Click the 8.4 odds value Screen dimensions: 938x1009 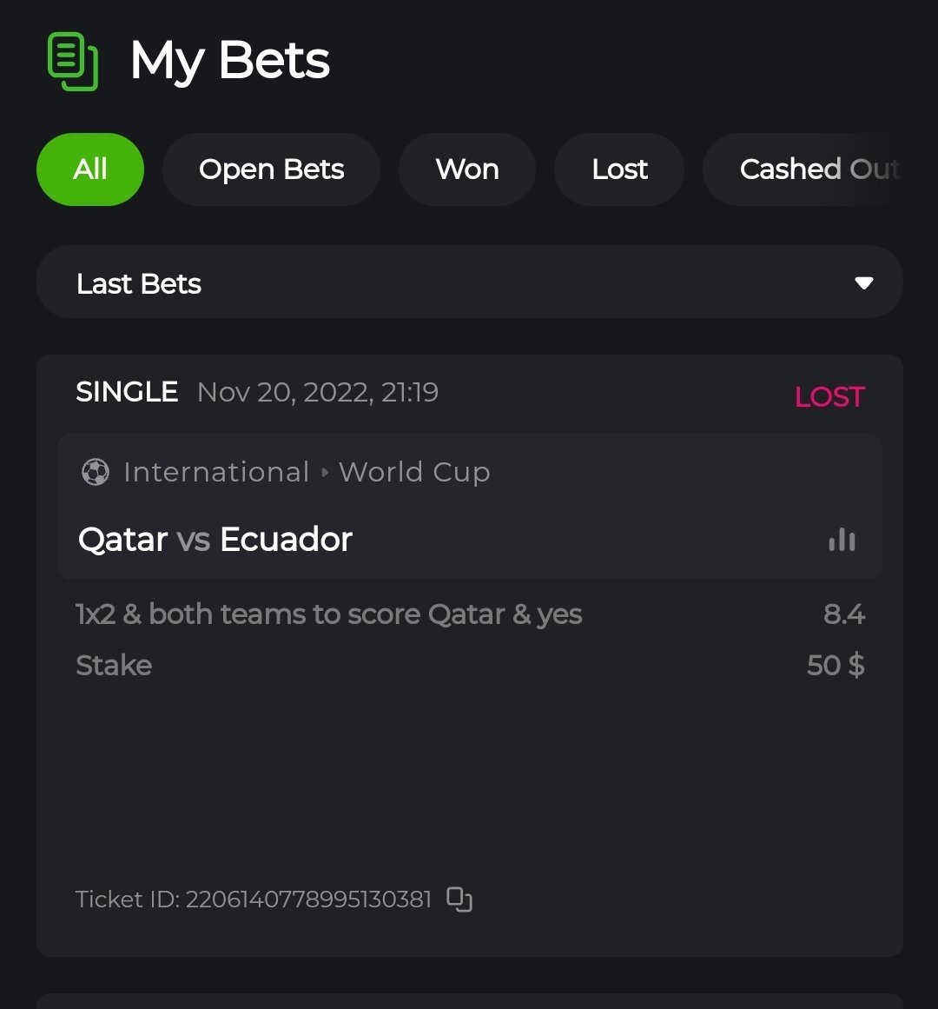pos(843,614)
